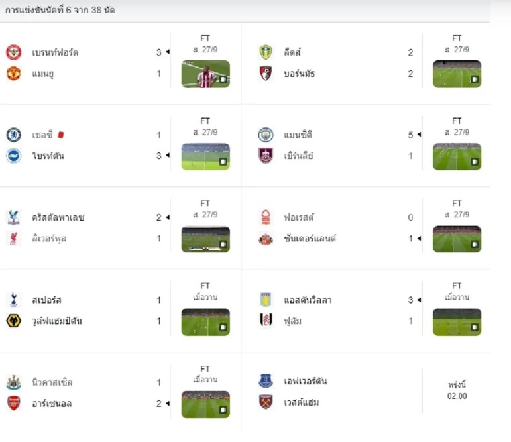Play Chelsea vs Brighton highlight thumbnail
Viewport: 511px width, 442px height.
[205, 156]
